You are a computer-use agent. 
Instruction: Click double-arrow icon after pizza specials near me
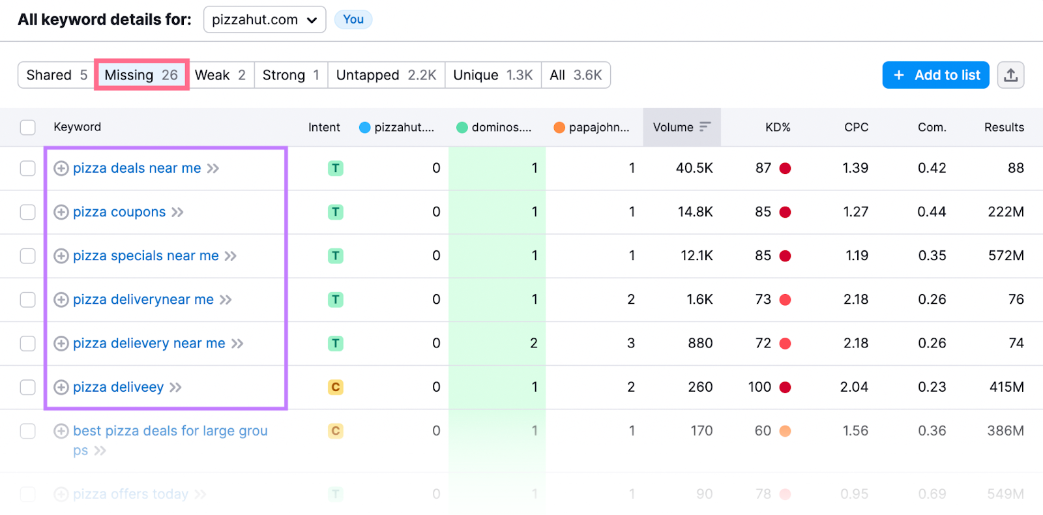point(231,256)
